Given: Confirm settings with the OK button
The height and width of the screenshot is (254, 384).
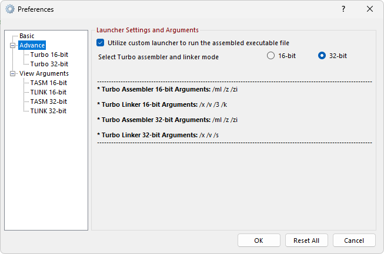Looking at the screenshot, I should click(259, 241).
